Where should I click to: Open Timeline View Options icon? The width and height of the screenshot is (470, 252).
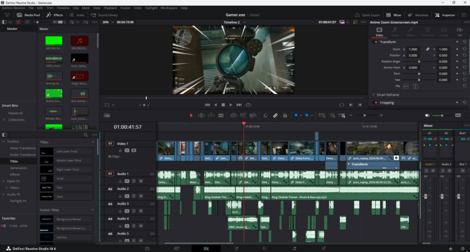[x=107, y=115]
